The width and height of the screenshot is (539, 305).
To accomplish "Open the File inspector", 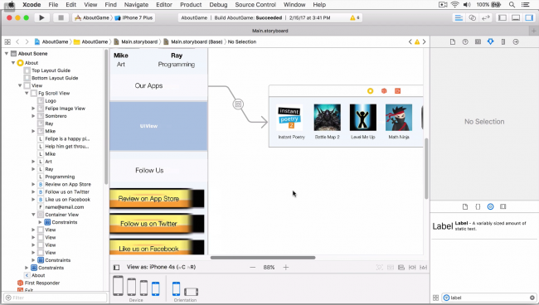I will (x=453, y=42).
